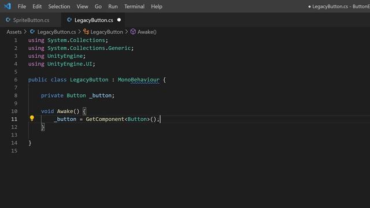370x208 pixels.
Task: Click line number 11 in gutter
Action: (14, 119)
